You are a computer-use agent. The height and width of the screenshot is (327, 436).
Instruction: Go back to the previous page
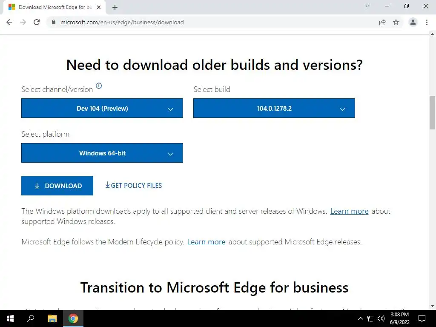(x=9, y=22)
